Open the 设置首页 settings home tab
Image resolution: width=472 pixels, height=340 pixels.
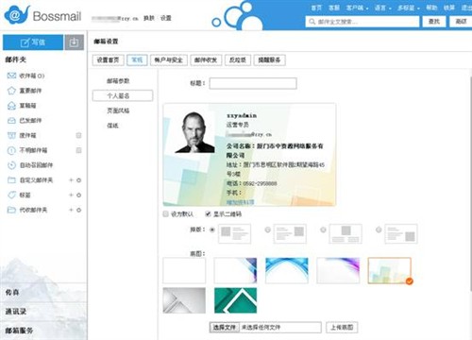(x=108, y=59)
